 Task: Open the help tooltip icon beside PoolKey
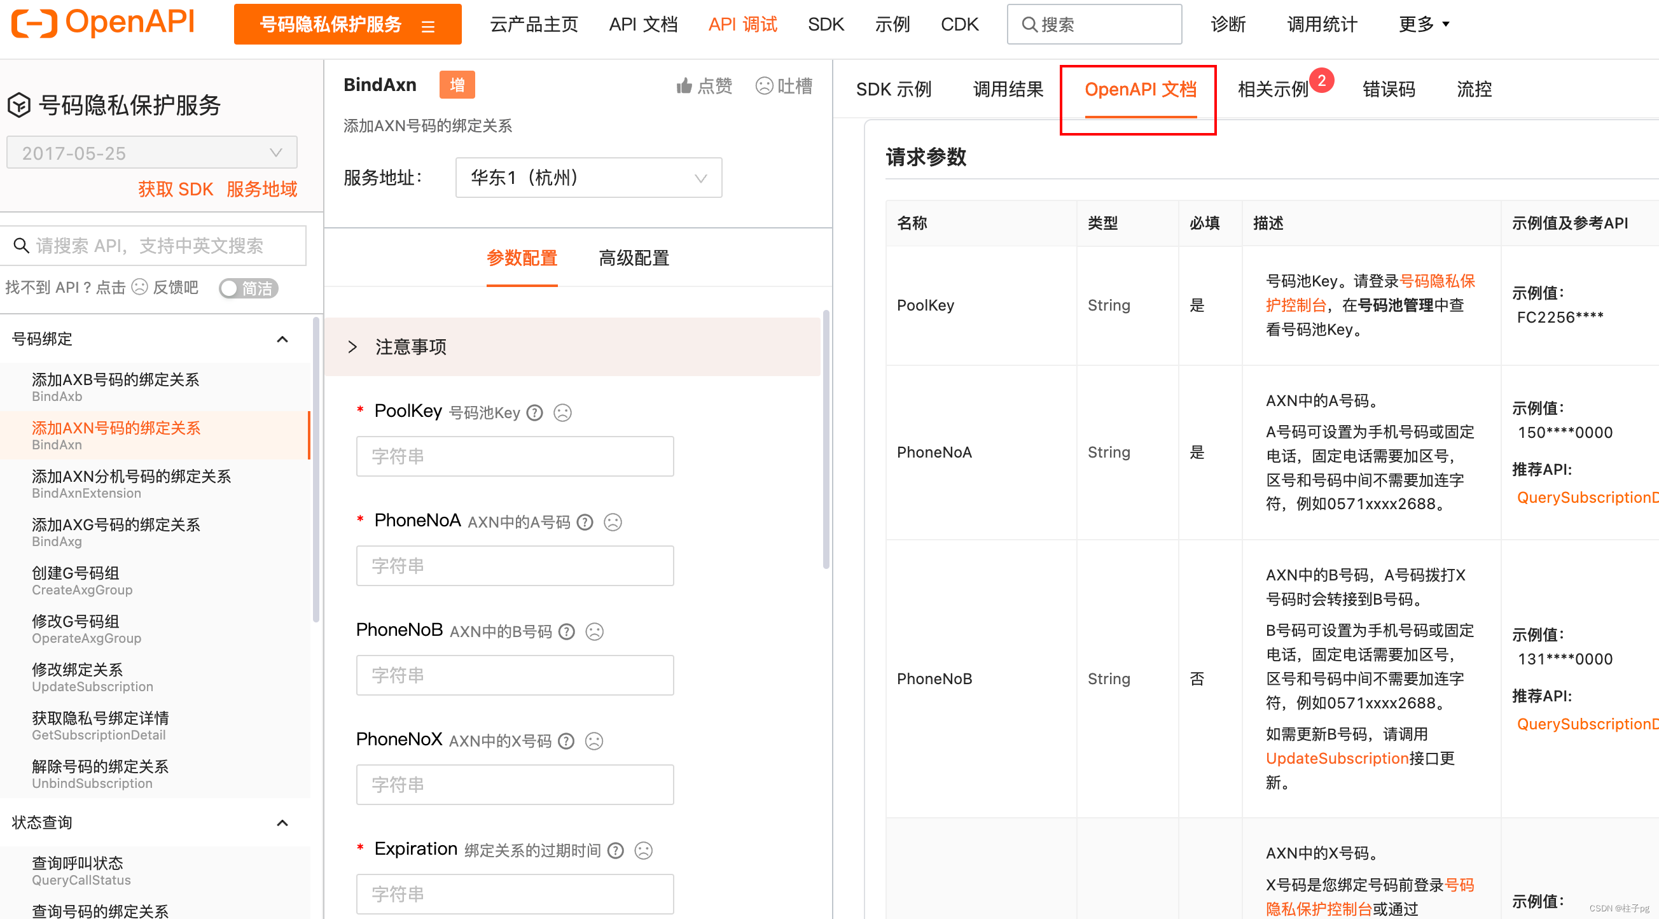pyautogui.click(x=534, y=412)
